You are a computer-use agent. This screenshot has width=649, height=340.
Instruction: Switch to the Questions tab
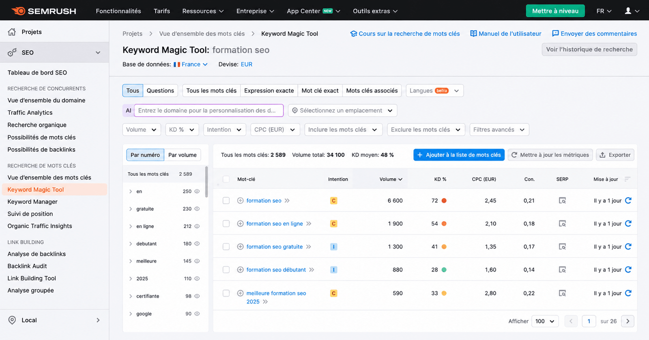coord(160,91)
